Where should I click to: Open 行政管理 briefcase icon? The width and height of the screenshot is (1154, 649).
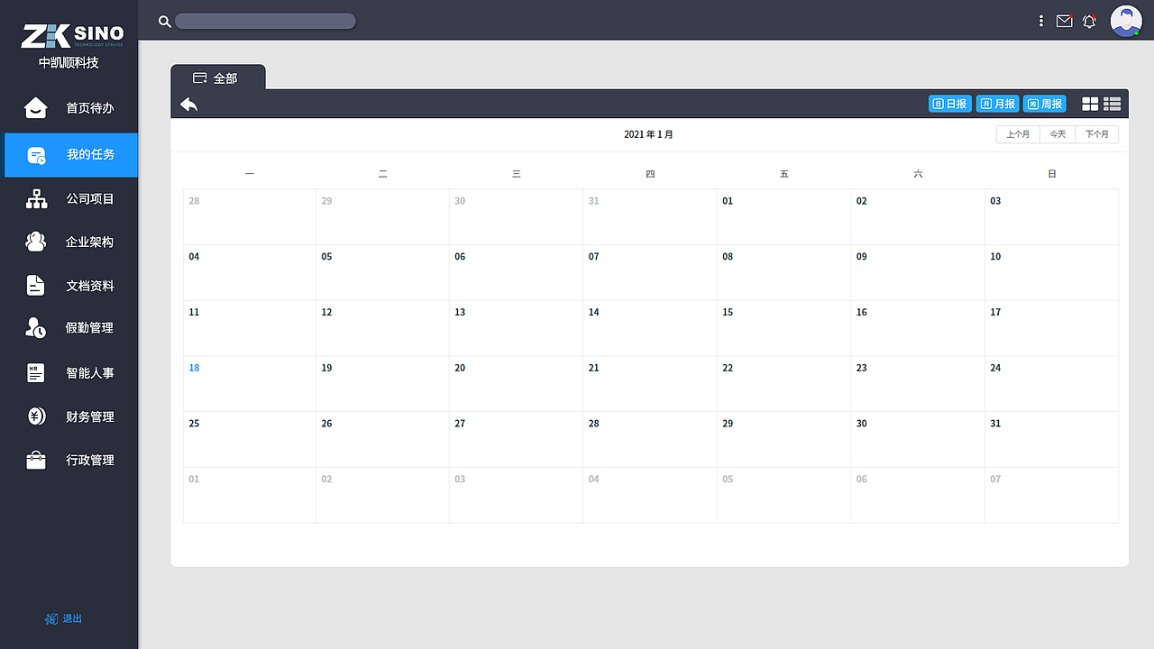click(x=36, y=461)
